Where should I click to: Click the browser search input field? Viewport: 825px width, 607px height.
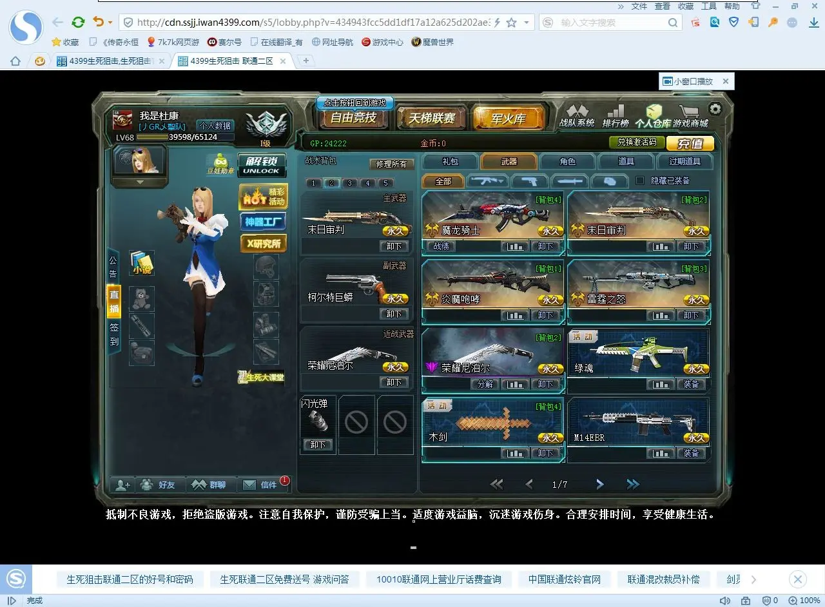coord(612,23)
